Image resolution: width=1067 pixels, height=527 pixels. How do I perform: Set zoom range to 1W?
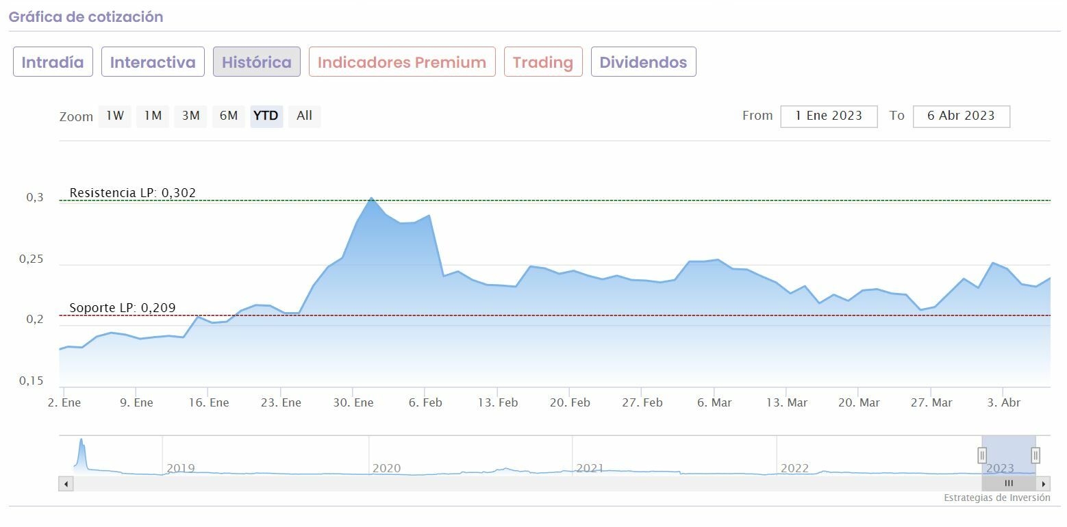click(x=115, y=116)
